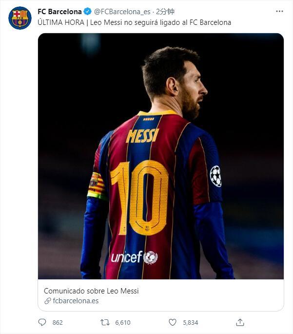Click the 6,610 retweets count
The height and width of the screenshot is (334, 293).
[123, 322]
